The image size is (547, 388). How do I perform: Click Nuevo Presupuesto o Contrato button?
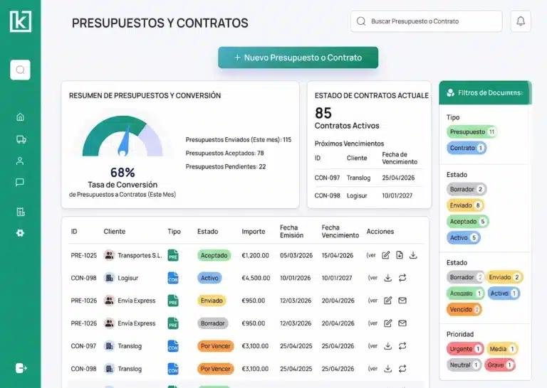pos(298,58)
